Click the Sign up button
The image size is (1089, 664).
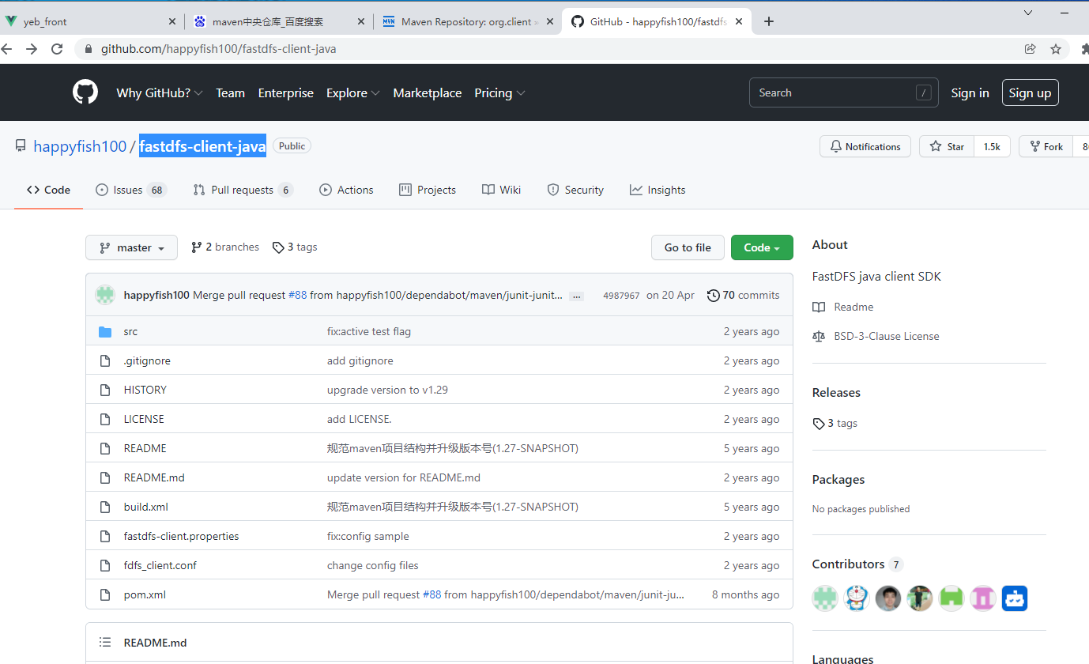point(1030,92)
